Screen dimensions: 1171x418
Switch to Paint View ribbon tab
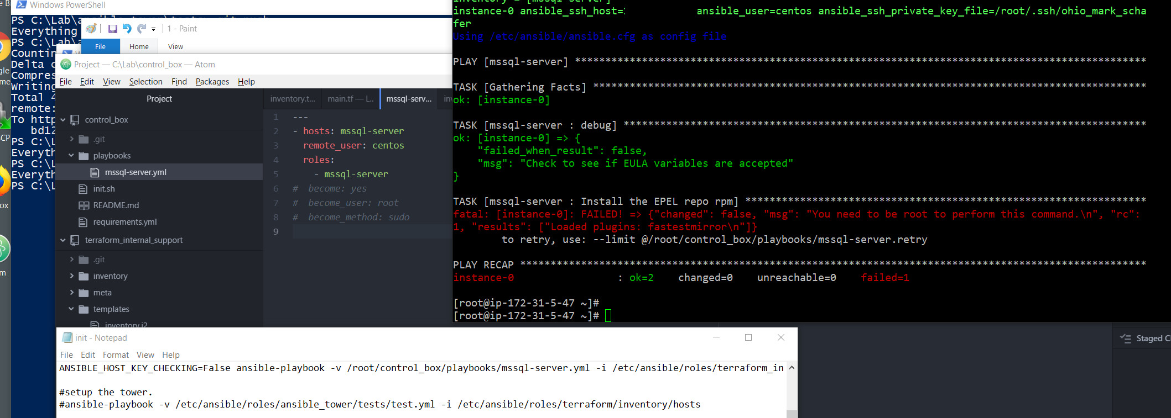(175, 47)
